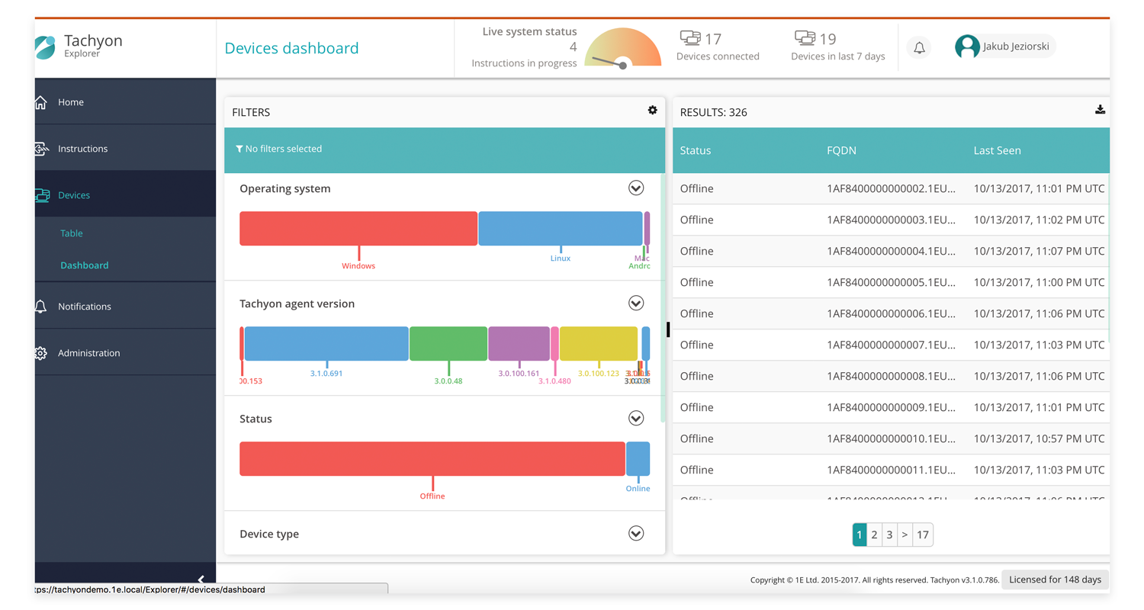Open Administration in the sidebar

pyautogui.click(x=125, y=353)
